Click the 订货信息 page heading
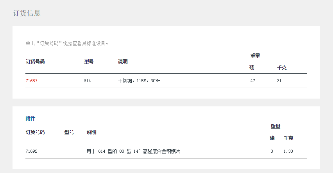333x173 pixels. tap(27, 13)
